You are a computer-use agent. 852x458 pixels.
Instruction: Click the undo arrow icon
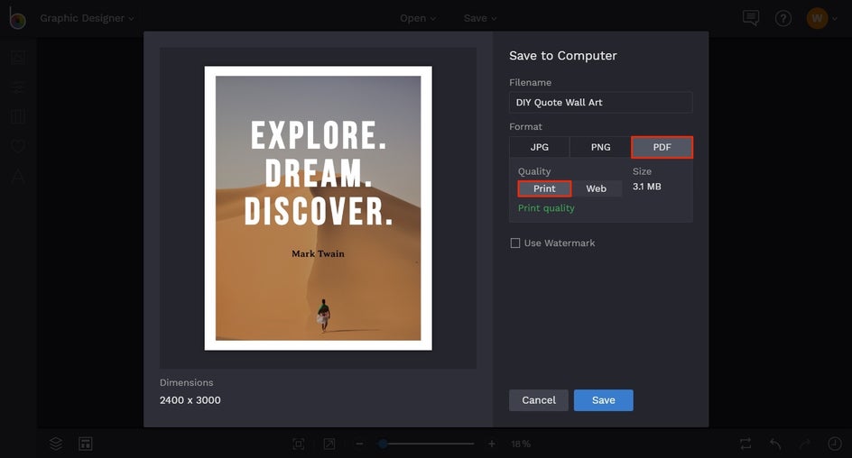tap(775, 444)
